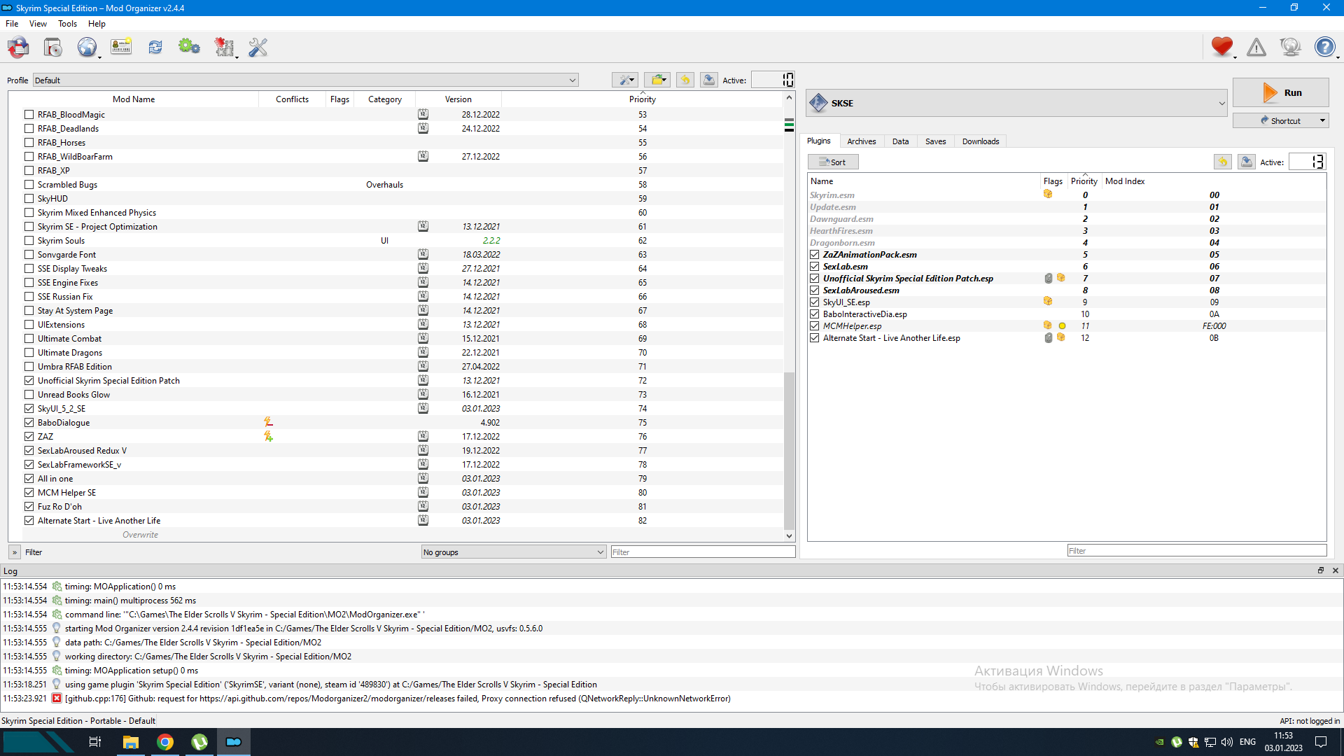Sort mods by Priority column header
1344x756 pixels.
click(642, 99)
